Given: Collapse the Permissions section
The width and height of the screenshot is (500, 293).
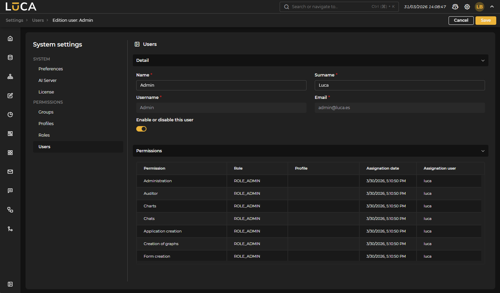Looking at the screenshot, I should (483, 151).
